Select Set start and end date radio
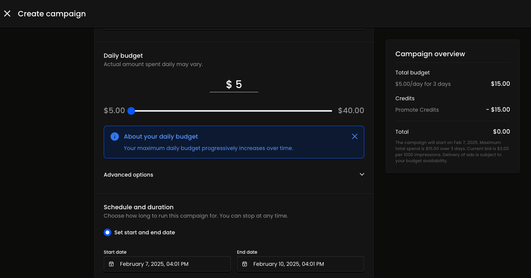This screenshot has height=278, width=531. tap(107, 232)
